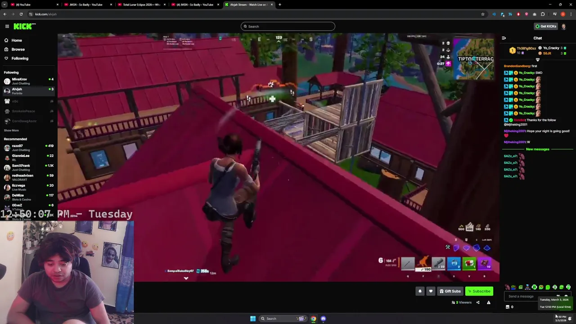Open recommended channel GiannieLee
Viewport: 576px width, 324px height.
28,157
